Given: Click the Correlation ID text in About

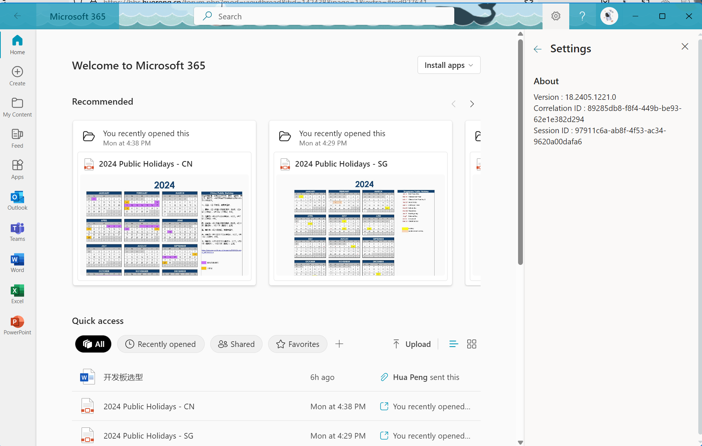Looking at the screenshot, I should point(607,114).
